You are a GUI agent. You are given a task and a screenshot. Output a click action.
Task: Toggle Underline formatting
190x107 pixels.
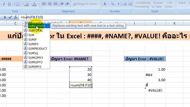(9, 4)
